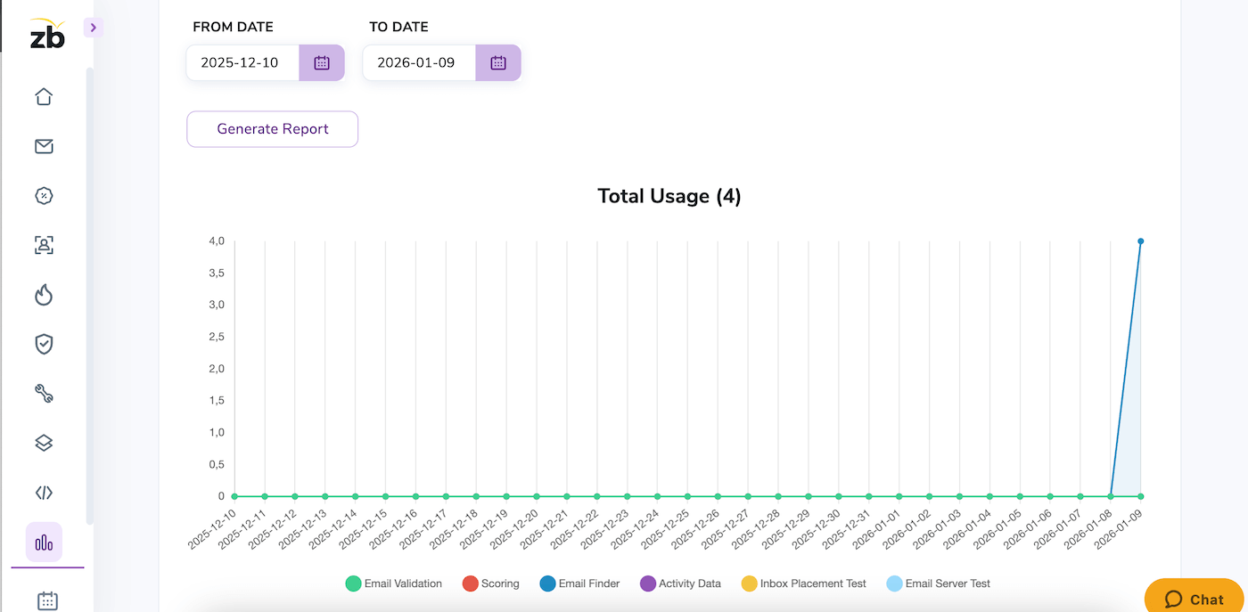Select the bar chart reports icon
Screen dimensions: 1248x612
coord(44,542)
